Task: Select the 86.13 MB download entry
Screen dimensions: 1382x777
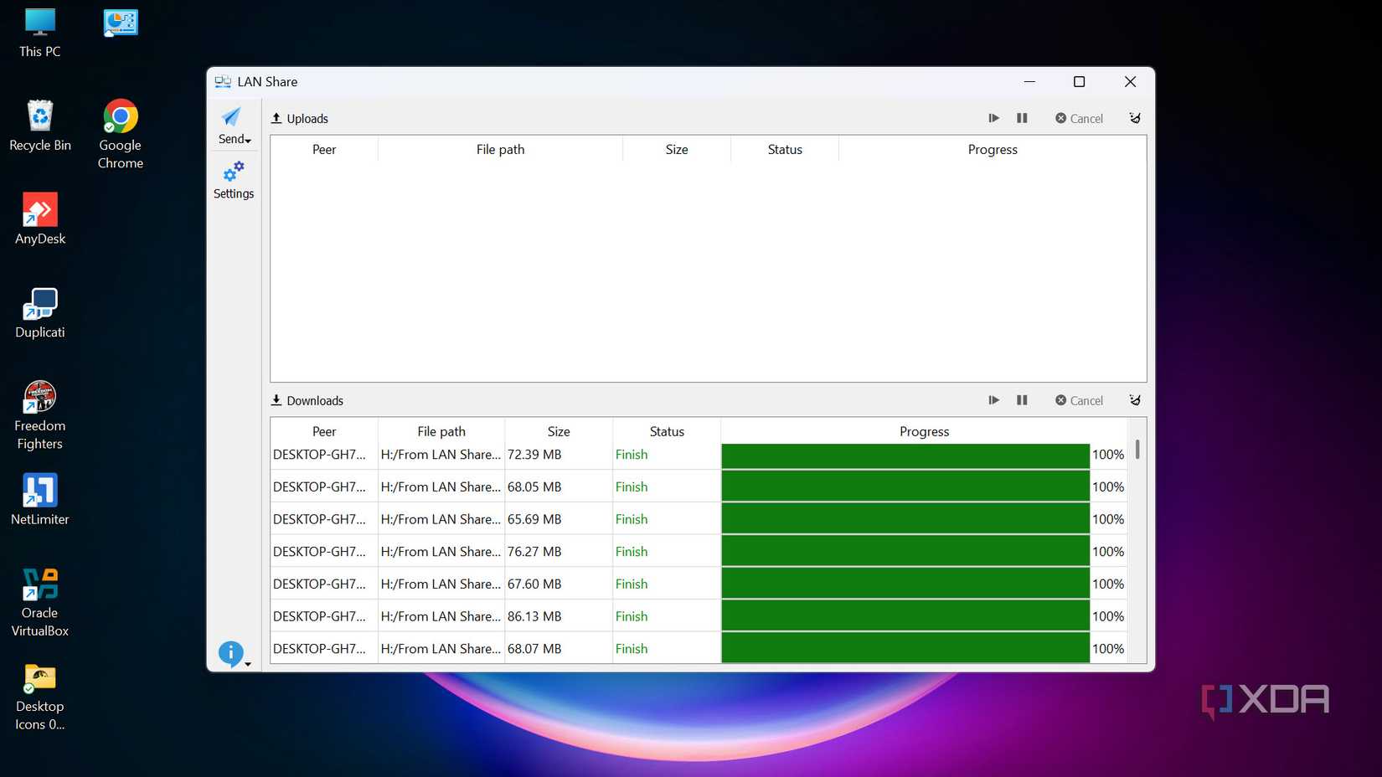Action: coord(534,616)
